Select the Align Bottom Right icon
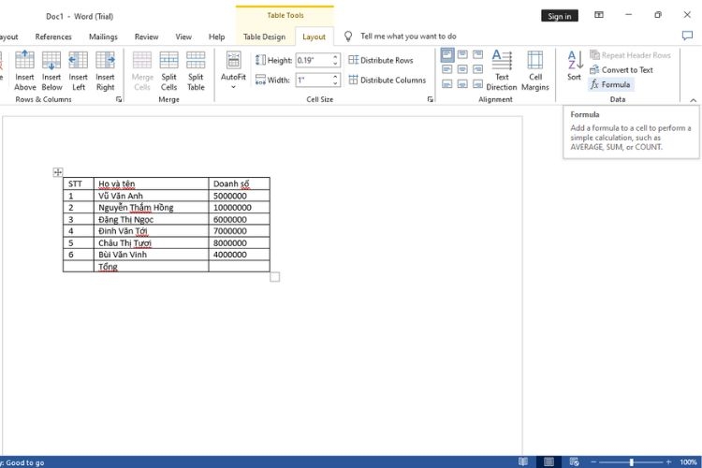Image resolution: width=702 pixels, height=468 pixels. (x=477, y=83)
